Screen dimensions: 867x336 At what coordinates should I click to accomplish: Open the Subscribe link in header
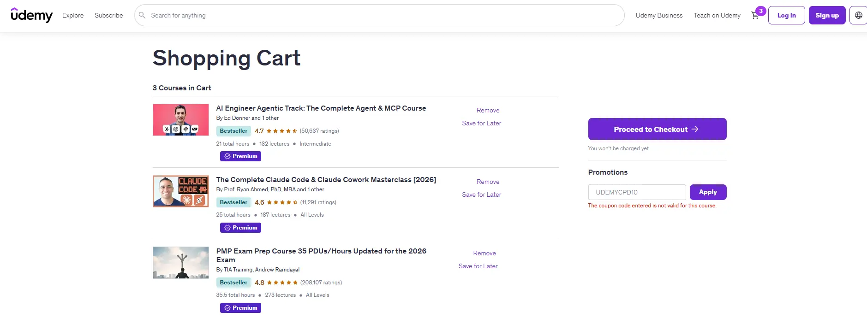109,15
